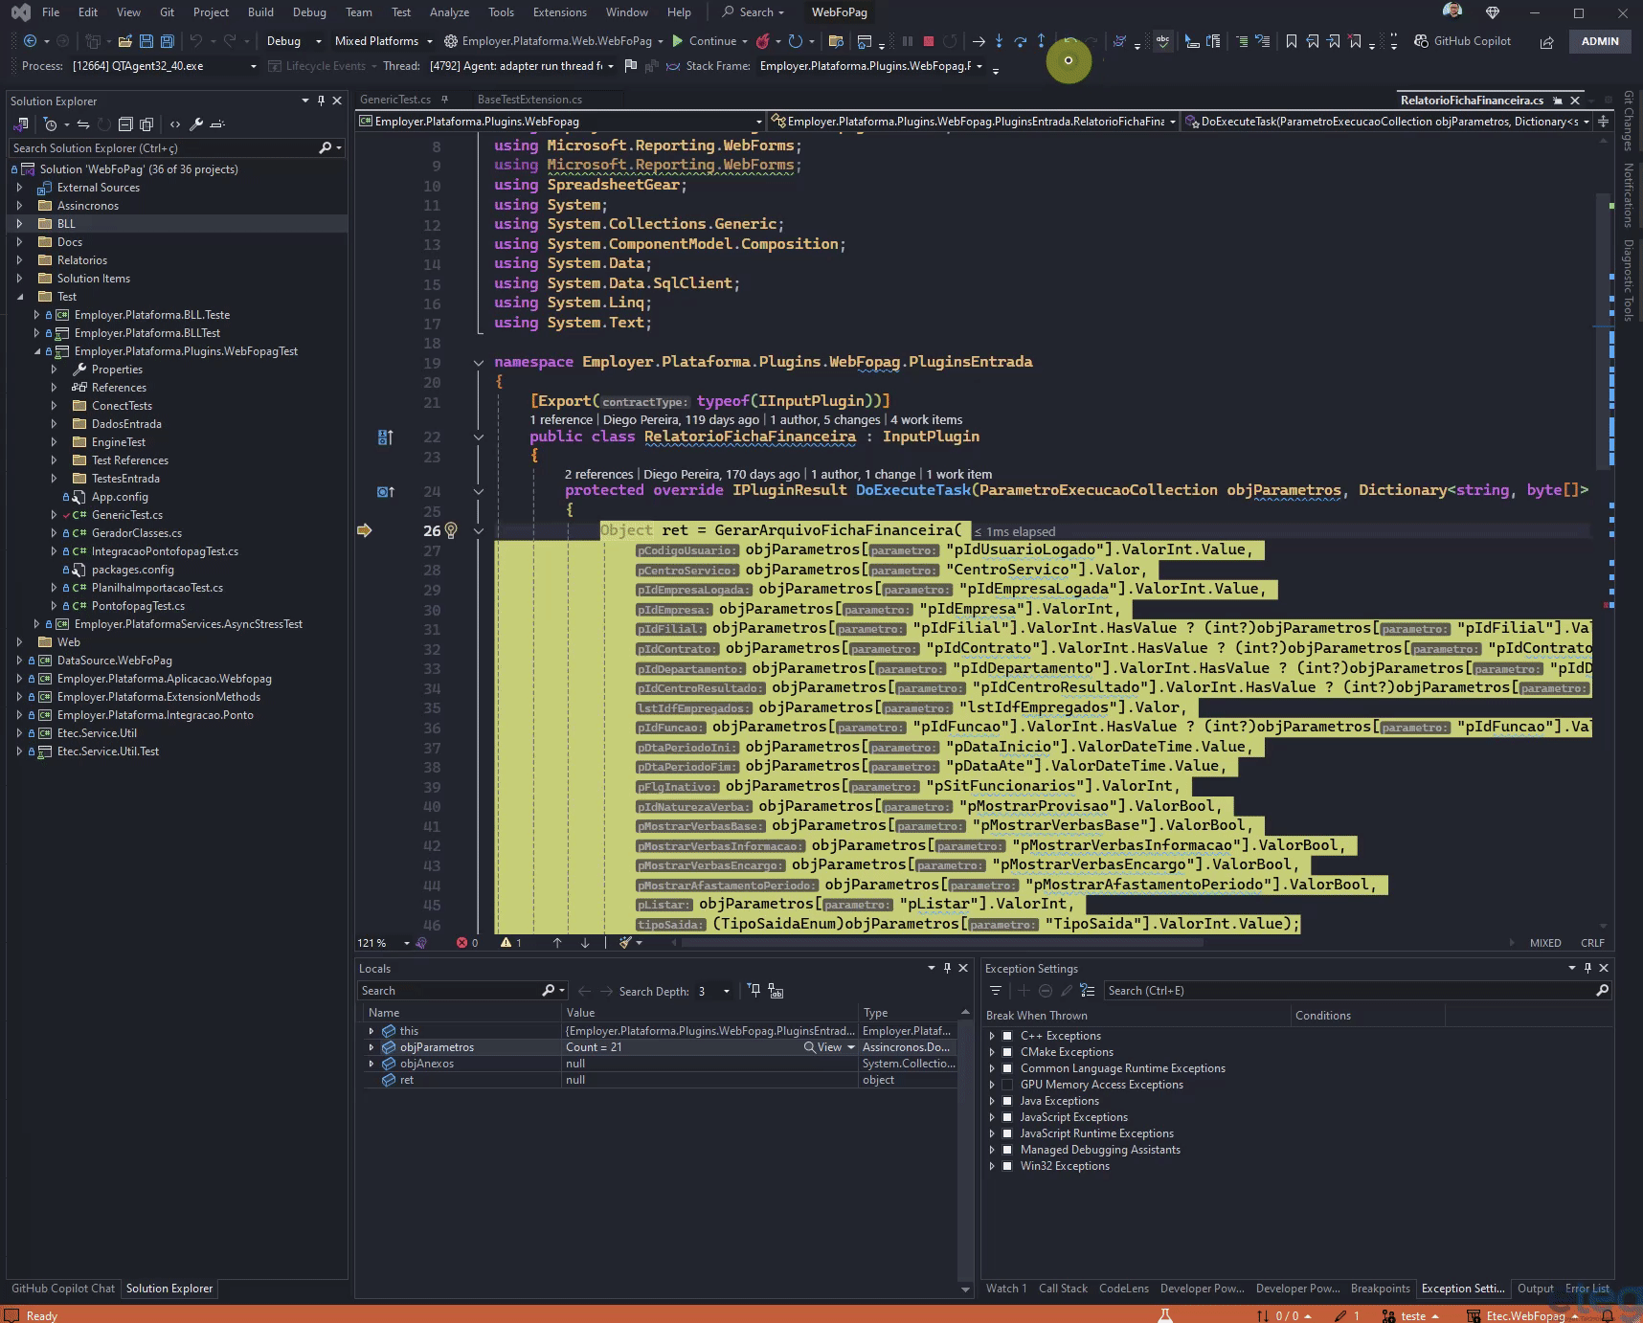This screenshot has width=1643, height=1323.
Task: Expand objParametros in the Locals window
Action: coord(371,1047)
